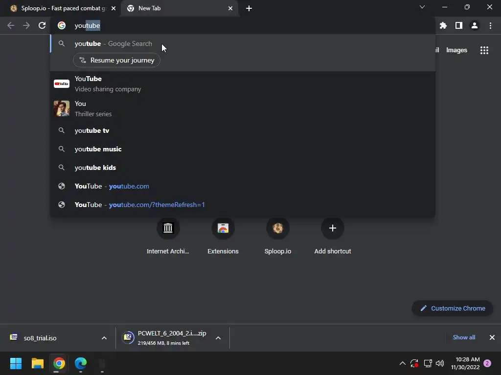Open the Google apps grid
Viewport: 501px width, 375px height.
[484, 50]
